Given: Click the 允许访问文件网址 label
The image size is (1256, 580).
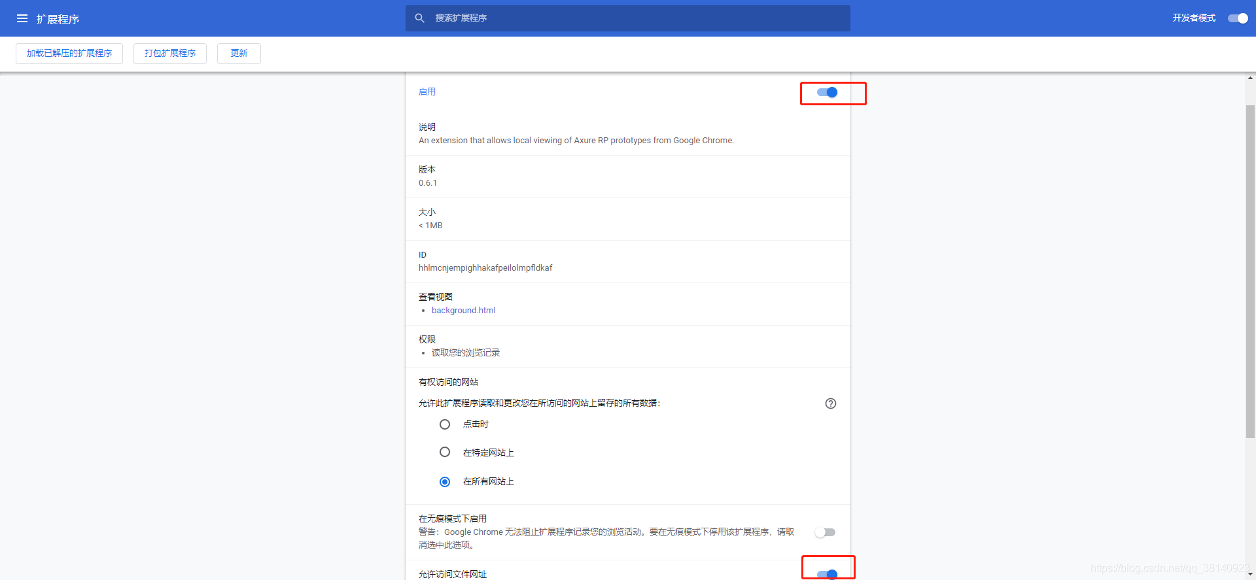Looking at the screenshot, I should click(x=453, y=574).
